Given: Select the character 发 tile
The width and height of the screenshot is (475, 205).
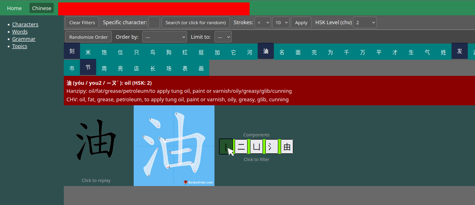Looking at the screenshot, I should [460, 51].
